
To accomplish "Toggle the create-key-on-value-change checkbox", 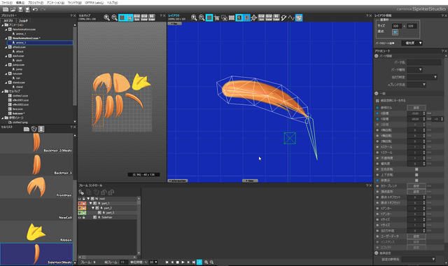I will click(x=377, y=101).
